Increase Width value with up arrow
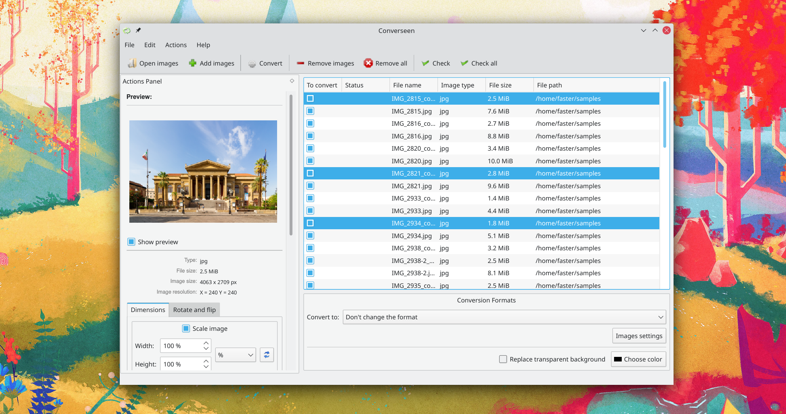The width and height of the screenshot is (786, 414). 206,343
